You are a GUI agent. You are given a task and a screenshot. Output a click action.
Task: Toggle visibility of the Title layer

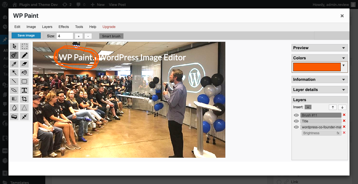pos(296,121)
